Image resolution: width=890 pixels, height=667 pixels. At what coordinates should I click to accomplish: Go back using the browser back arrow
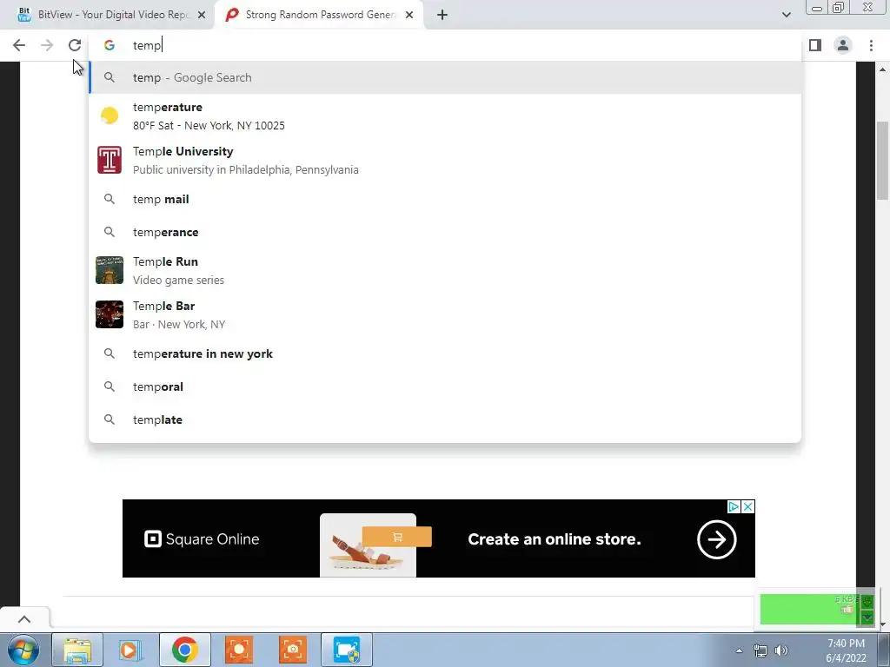tap(19, 45)
